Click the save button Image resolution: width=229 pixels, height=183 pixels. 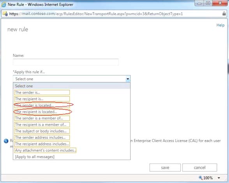(165, 167)
